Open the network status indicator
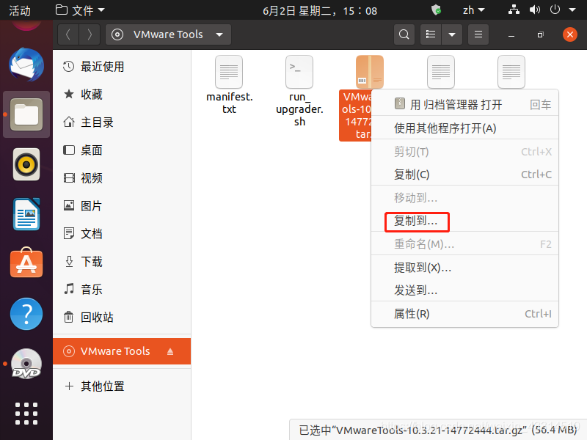Screen dimensions: 587x440 (x=514, y=10)
